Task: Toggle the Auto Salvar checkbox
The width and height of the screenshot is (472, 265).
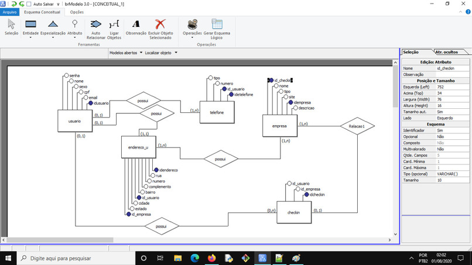Action: pyautogui.click(x=29, y=4)
